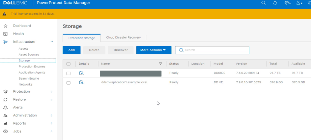311x140 pixels.
Task: Open the Health menu item
Action: [x=18, y=34]
